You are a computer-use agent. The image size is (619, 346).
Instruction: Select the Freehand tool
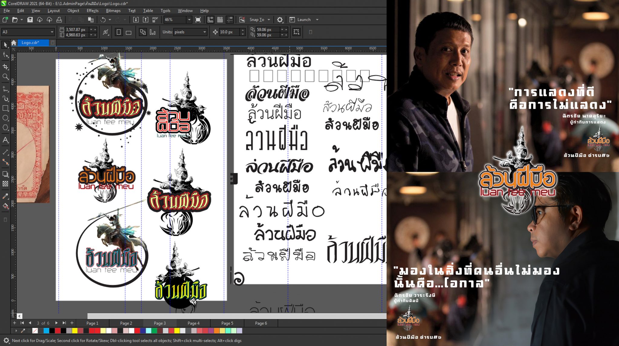click(x=5, y=89)
